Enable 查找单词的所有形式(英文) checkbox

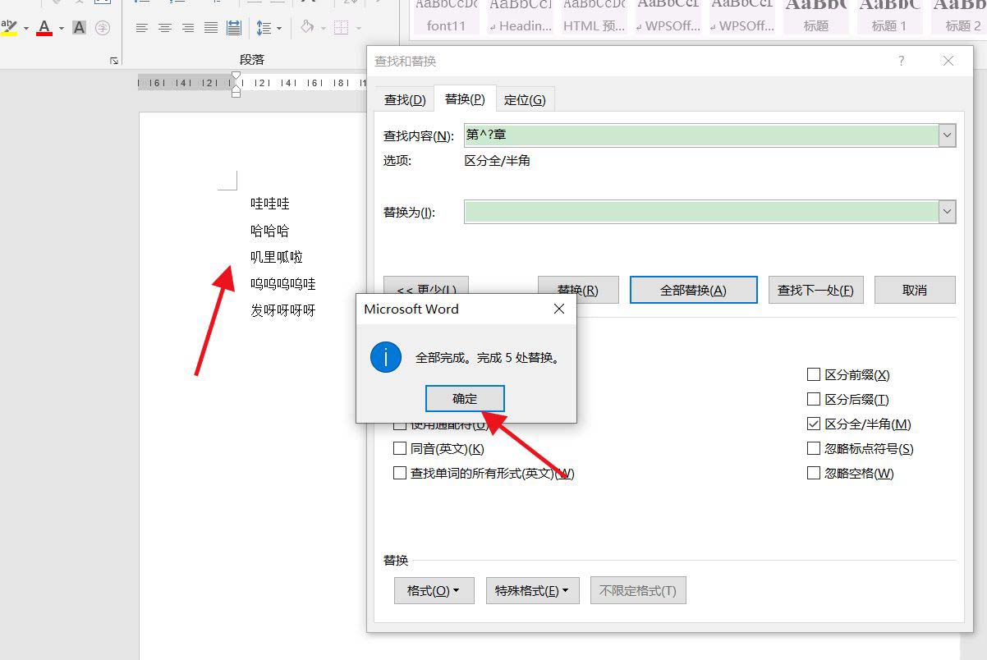400,474
